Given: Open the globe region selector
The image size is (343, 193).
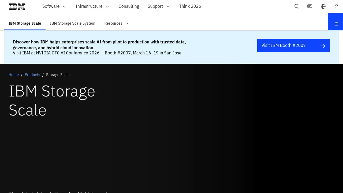Looking at the screenshot, I should tap(323, 6).
